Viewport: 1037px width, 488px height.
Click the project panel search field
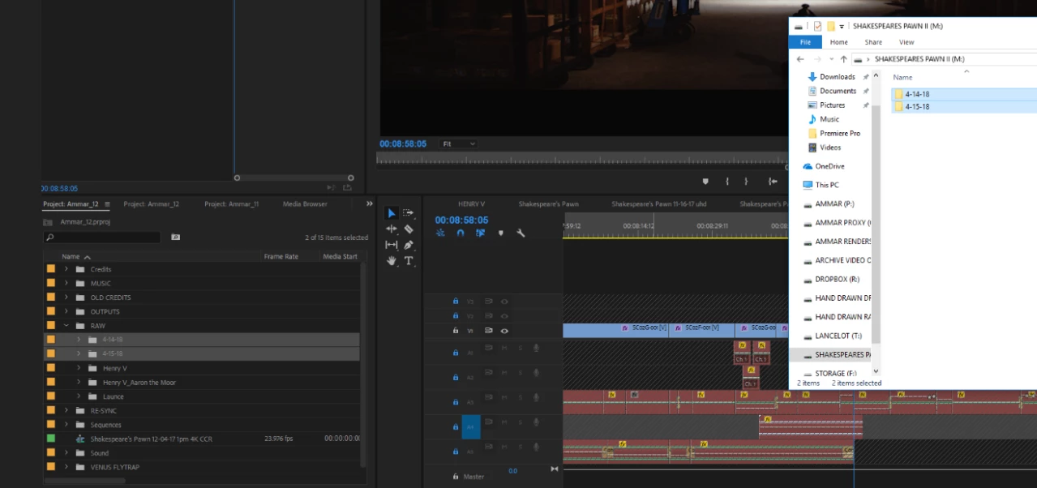(x=103, y=238)
